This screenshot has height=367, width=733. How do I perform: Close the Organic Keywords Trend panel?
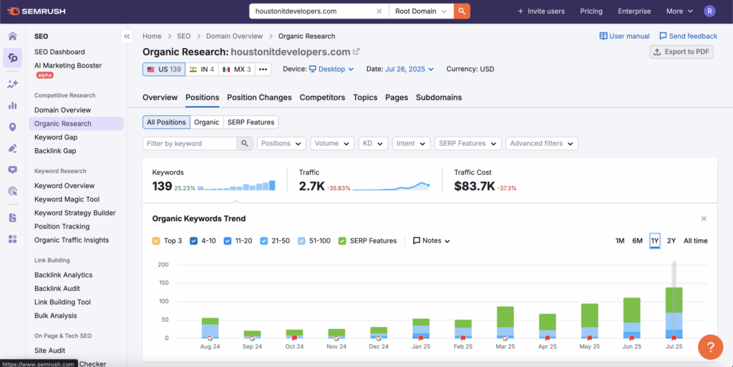704,218
